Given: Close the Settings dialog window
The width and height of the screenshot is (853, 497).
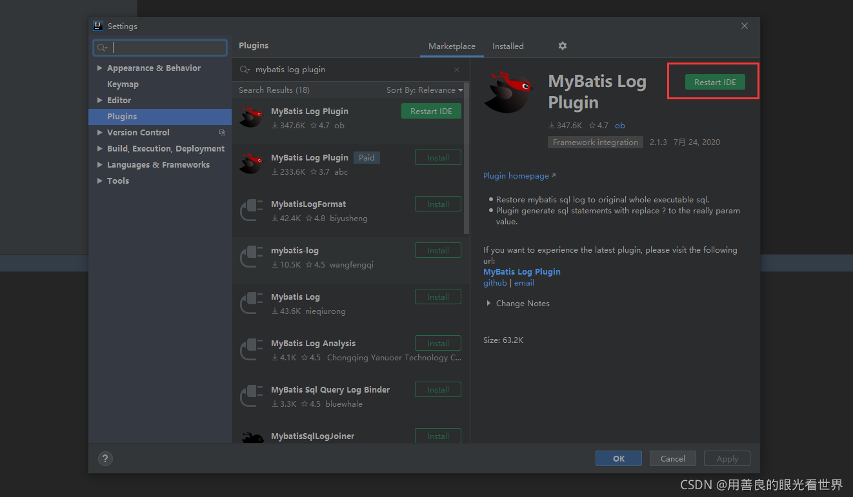Looking at the screenshot, I should (745, 26).
